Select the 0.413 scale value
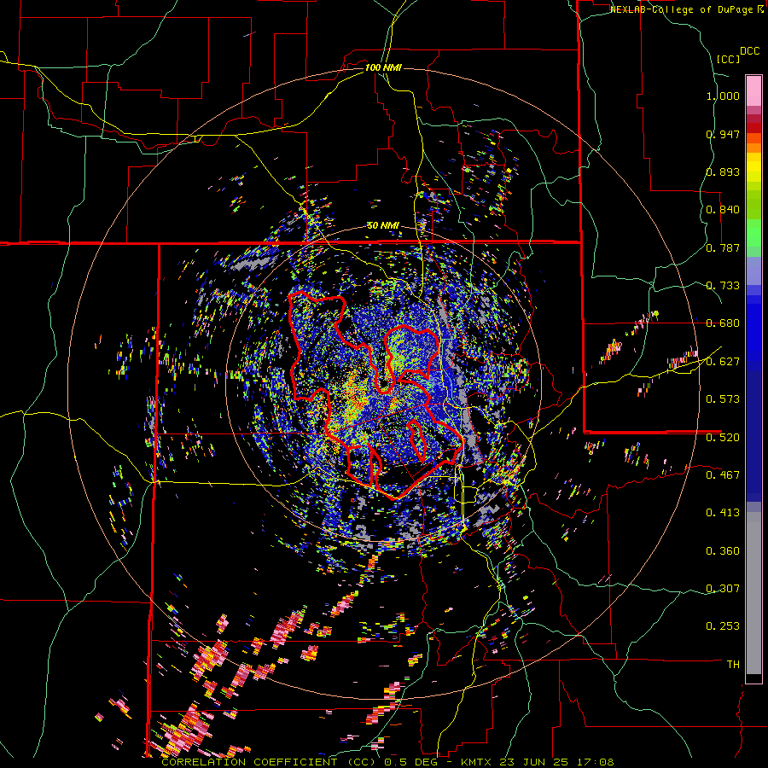Screen dimensions: 768x768 (723, 513)
